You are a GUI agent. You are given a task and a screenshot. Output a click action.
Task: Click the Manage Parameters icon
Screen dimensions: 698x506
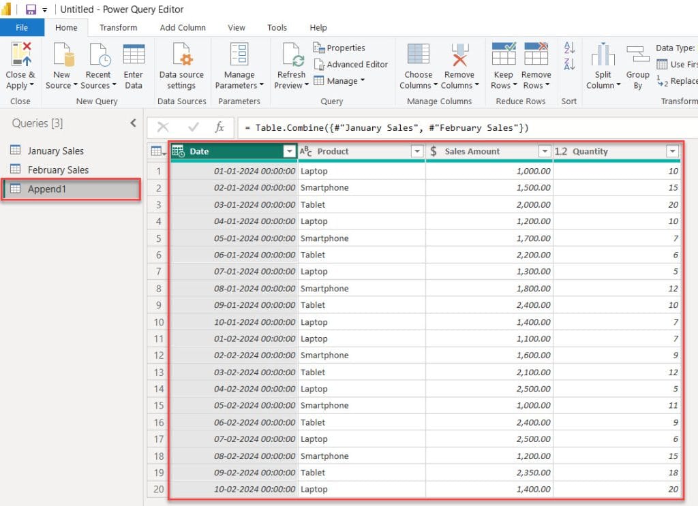pyautogui.click(x=239, y=54)
